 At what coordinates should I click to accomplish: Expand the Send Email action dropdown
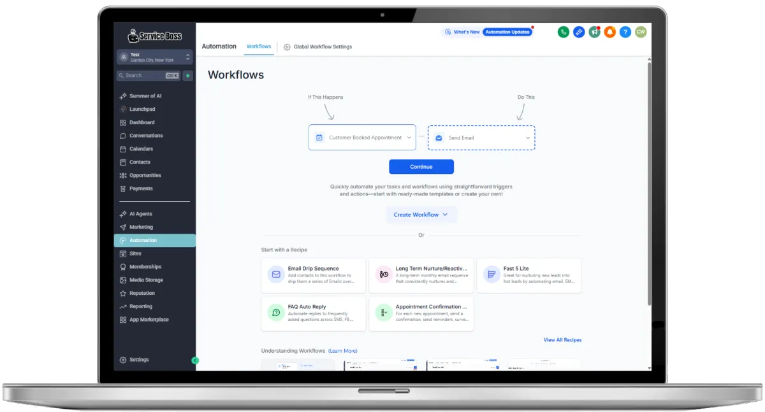click(x=481, y=138)
